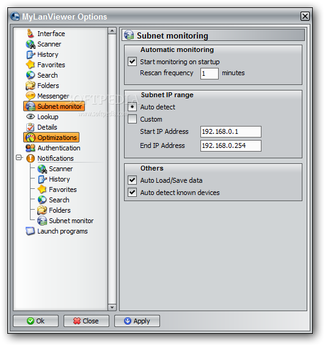This screenshot has height=346, width=325.
Task: Click History icon under Notifications
Action: point(42,179)
